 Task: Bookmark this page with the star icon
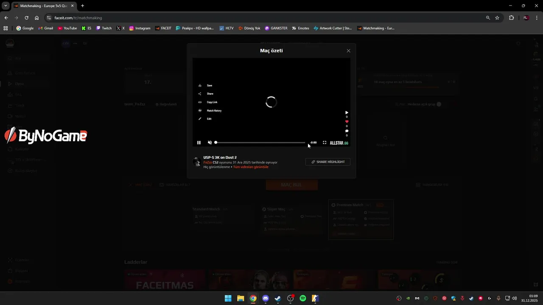tap(497, 18)
